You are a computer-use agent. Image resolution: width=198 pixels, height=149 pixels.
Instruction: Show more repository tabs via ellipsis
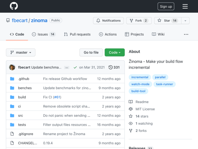click(186, 34)
